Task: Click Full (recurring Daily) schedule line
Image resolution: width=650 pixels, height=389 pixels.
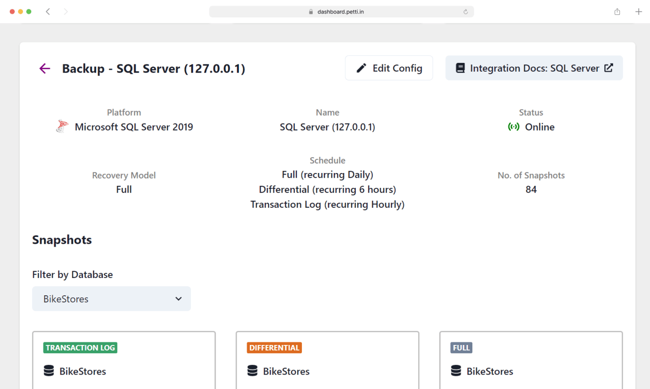Action: 328,175
